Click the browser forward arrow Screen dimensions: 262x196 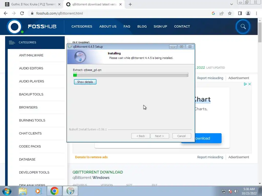click(14, 13)
